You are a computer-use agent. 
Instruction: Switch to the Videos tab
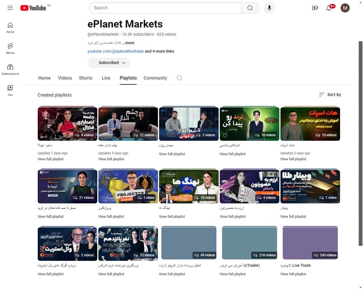[65, 78]
